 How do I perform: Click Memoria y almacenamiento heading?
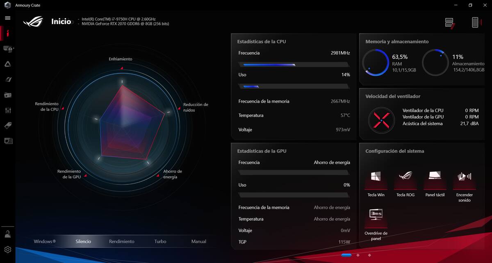pos(397,42)
